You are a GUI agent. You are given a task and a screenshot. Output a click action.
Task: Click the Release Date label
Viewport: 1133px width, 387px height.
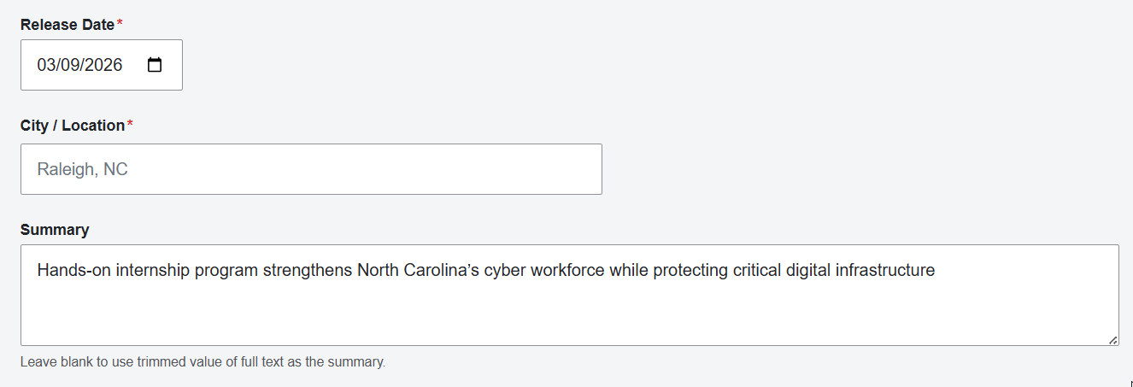click(x=68, y=25)
